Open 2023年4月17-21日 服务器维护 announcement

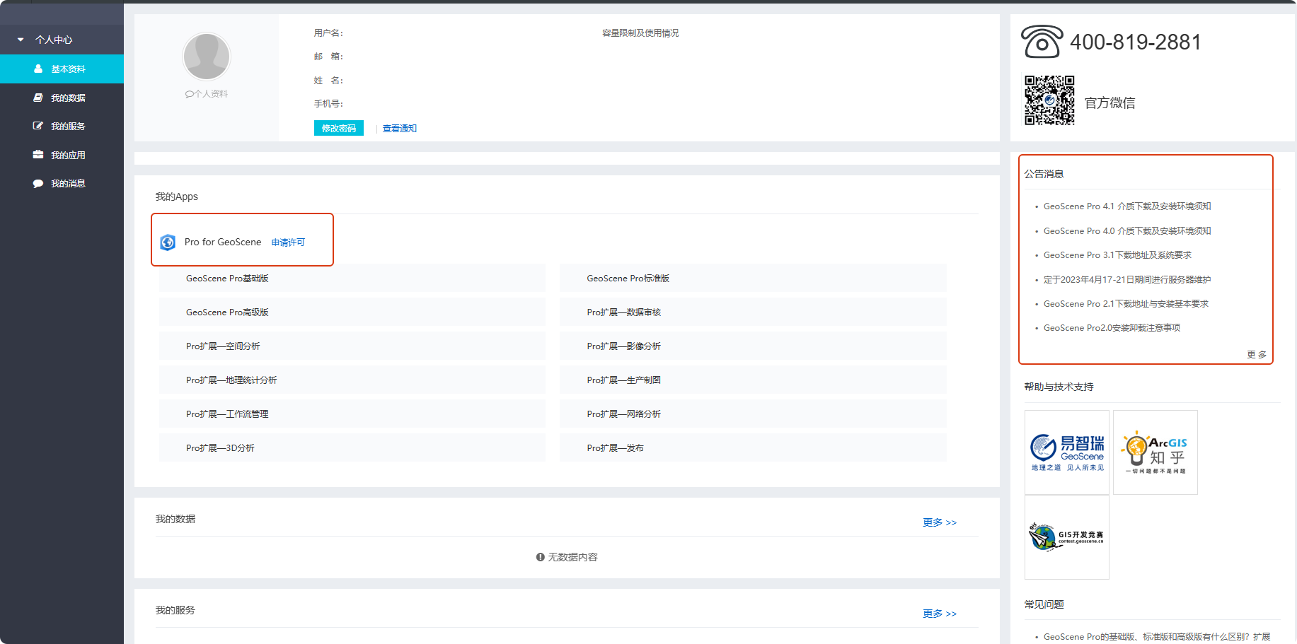click(x=1127, y=280)
